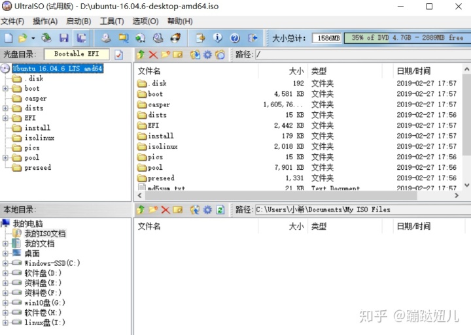Expand the EFI folder in the image tree
The width and height of the screenshot is (471, 335).
(5, 118)
